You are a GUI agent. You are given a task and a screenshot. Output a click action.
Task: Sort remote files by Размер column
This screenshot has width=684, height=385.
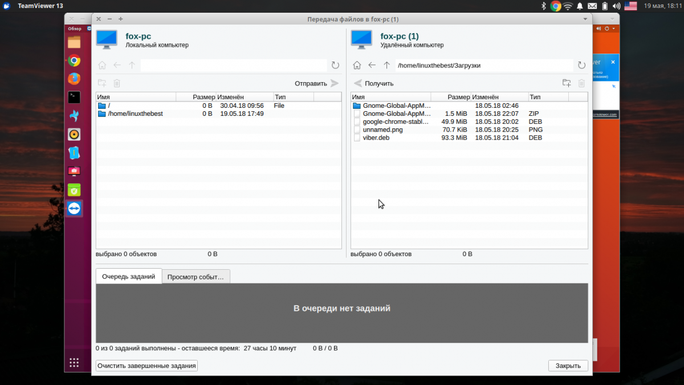[450, 97]
